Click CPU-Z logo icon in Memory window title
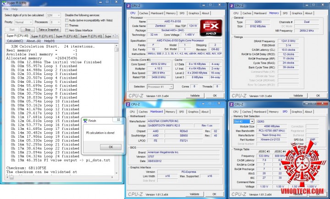 (x=232, y=5)
